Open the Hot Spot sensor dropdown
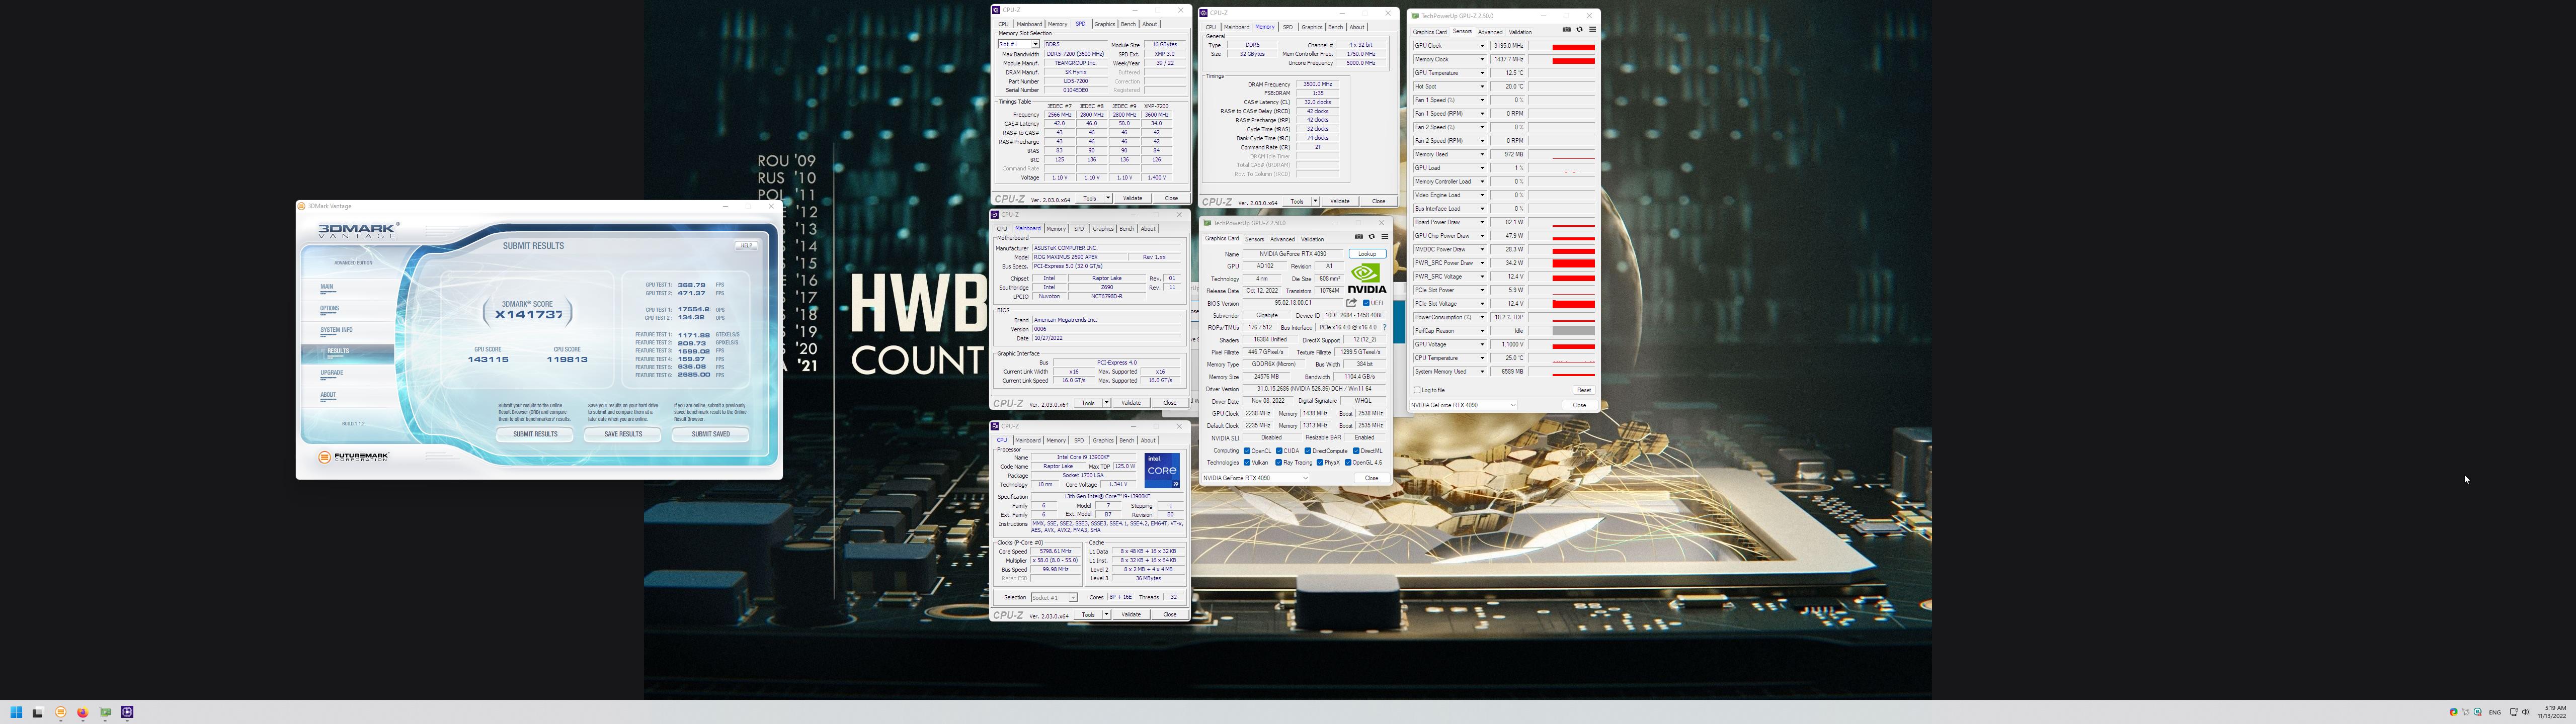This screenshot has height=724, width=2576. (1482, 86)
